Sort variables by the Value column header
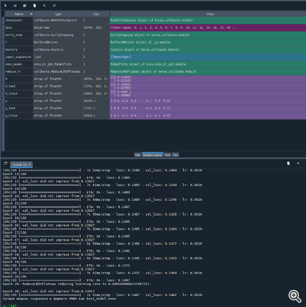Screen dimensions: 306x307 [210, 14]
